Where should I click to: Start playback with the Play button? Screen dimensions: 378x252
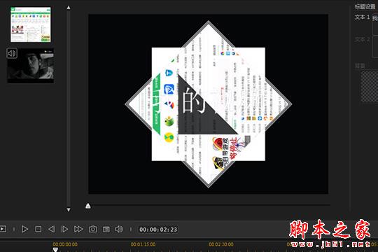pyautogui.click(x=24, y=229)
